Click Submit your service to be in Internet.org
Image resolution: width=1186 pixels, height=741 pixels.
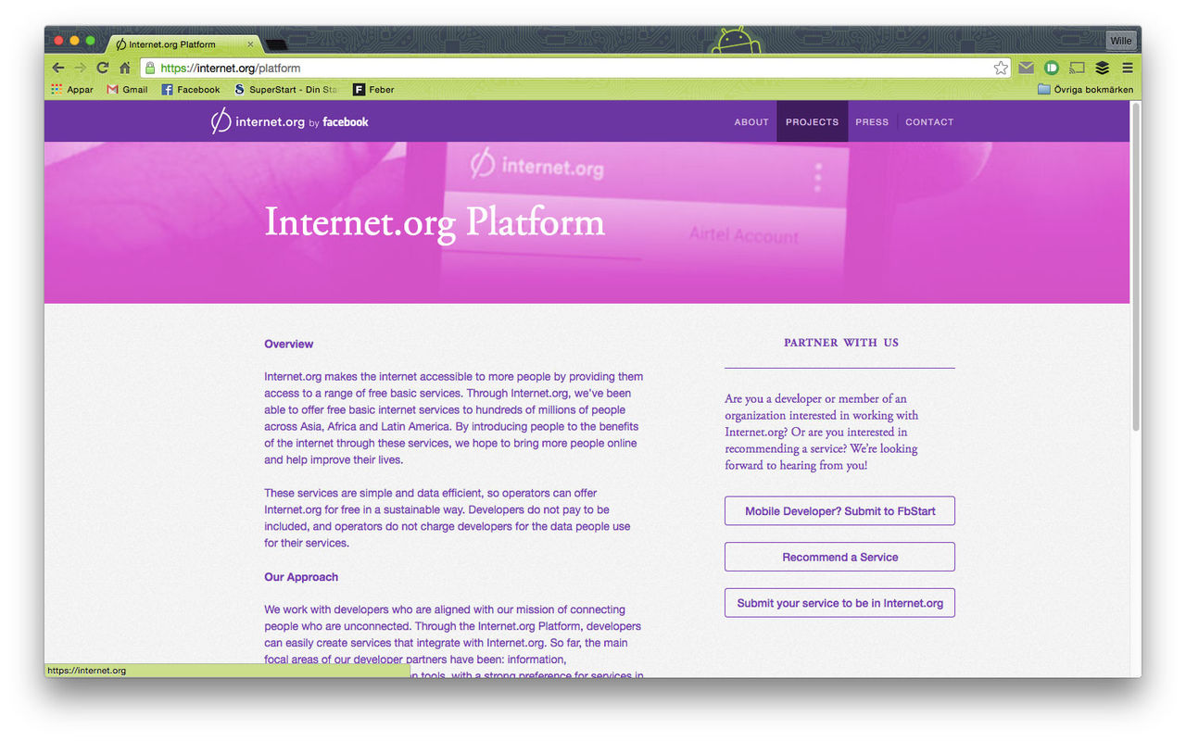(x=839, y=603)
